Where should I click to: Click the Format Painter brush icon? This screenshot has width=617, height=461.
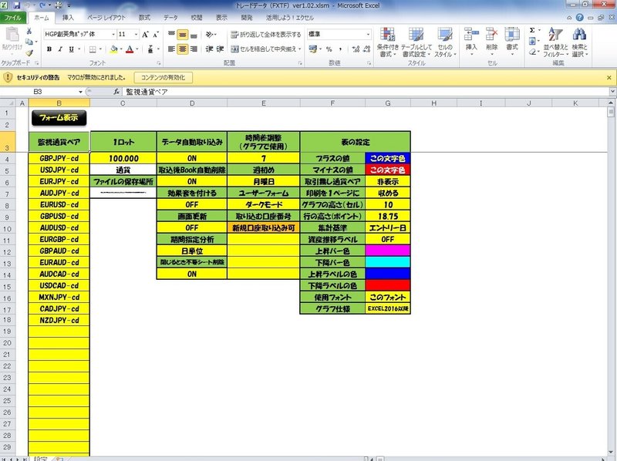pyautogui.click(x=29, y=52)
